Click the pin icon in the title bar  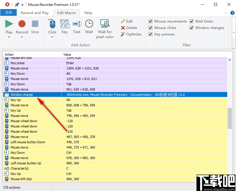[17, 5]
